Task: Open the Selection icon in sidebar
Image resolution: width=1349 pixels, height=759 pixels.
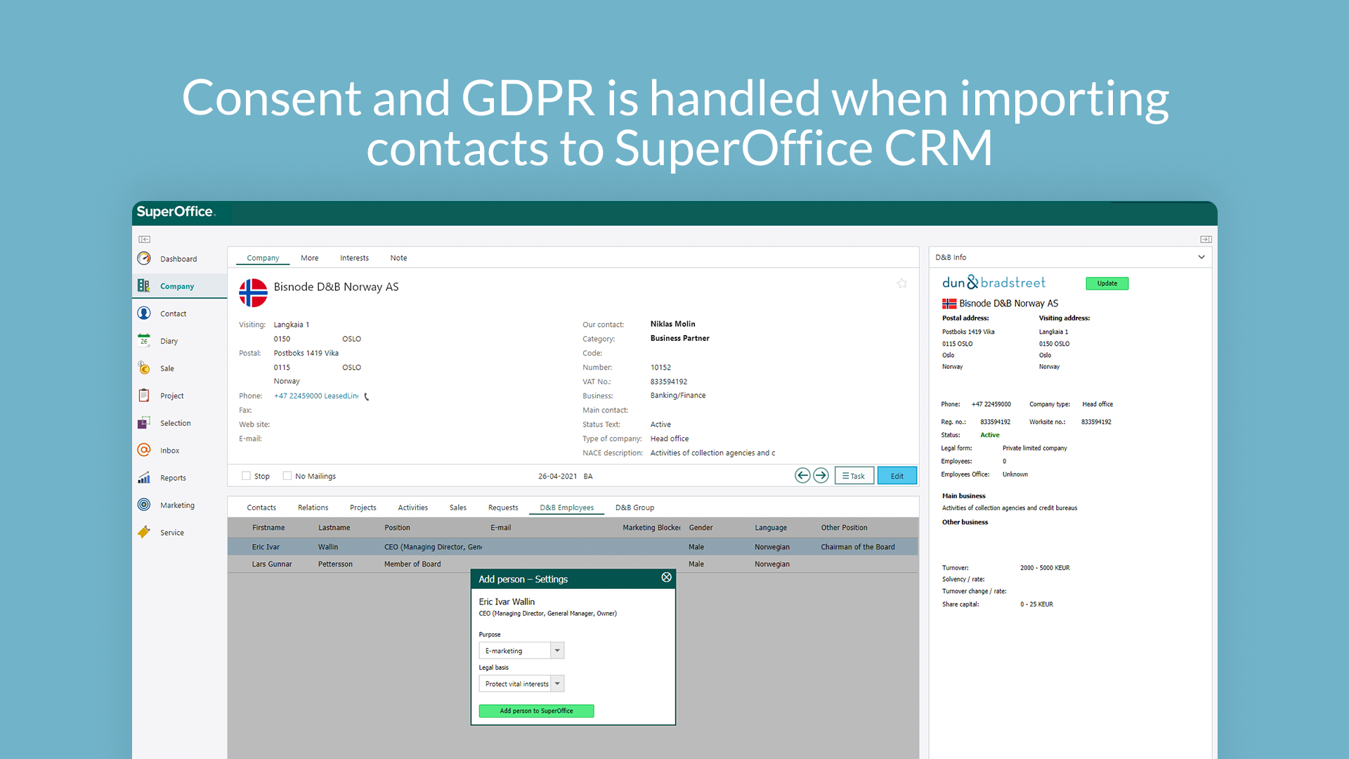Action: [x=144, y=423]
